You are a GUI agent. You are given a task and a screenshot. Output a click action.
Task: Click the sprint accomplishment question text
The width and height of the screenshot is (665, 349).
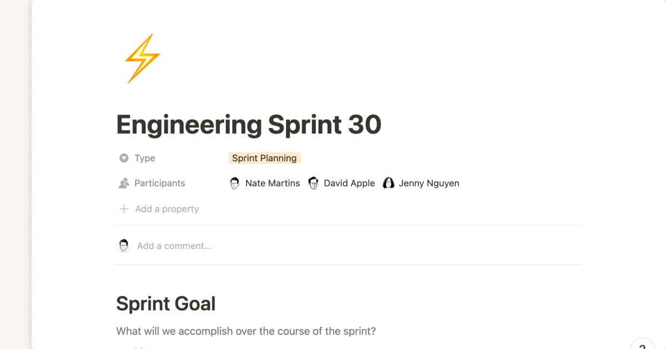[246, 331]
